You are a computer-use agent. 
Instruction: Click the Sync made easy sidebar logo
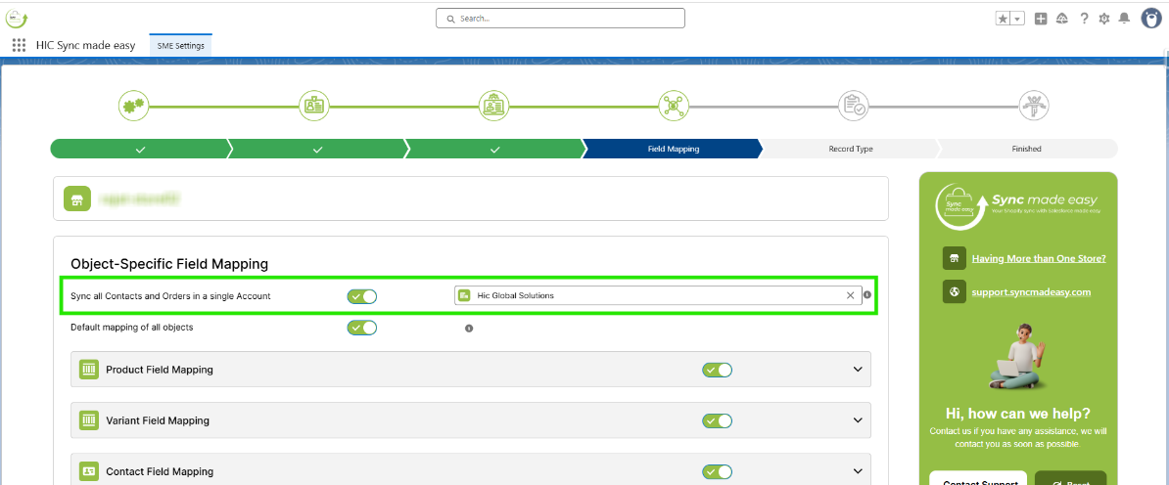pos(1018,206)
